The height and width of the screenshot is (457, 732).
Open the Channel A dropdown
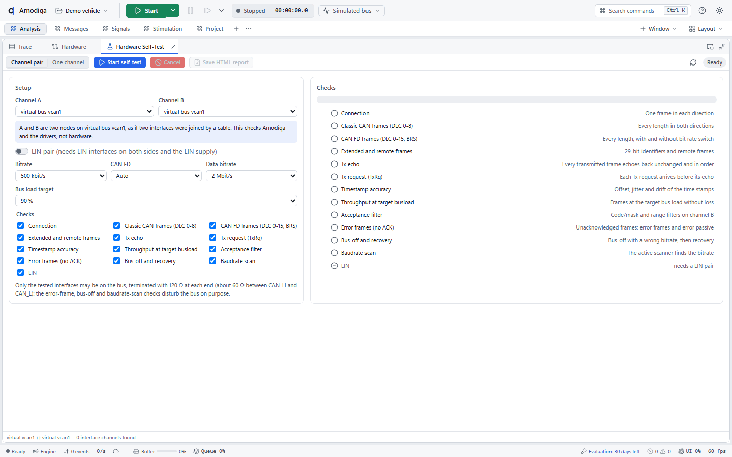pos(84,112)
